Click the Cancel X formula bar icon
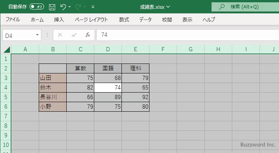This screenshot has width=279, height=153. (x=60, y=35)
